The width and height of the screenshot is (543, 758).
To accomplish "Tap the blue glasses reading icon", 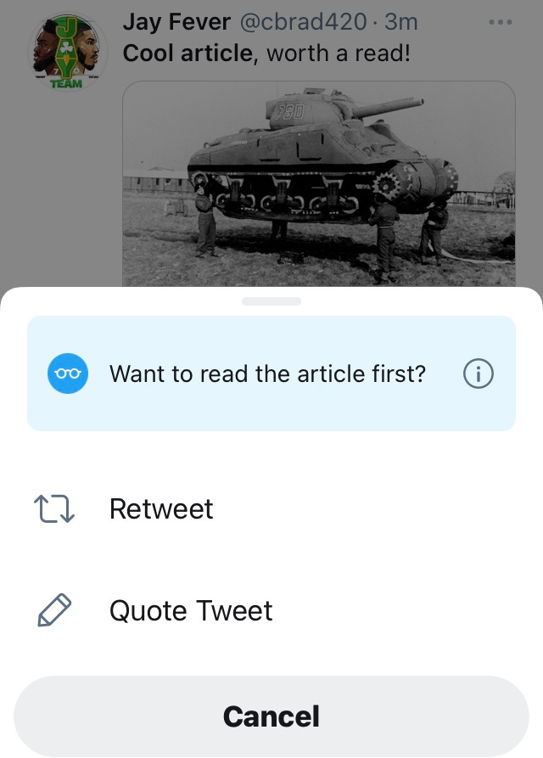I will [68, 373].
